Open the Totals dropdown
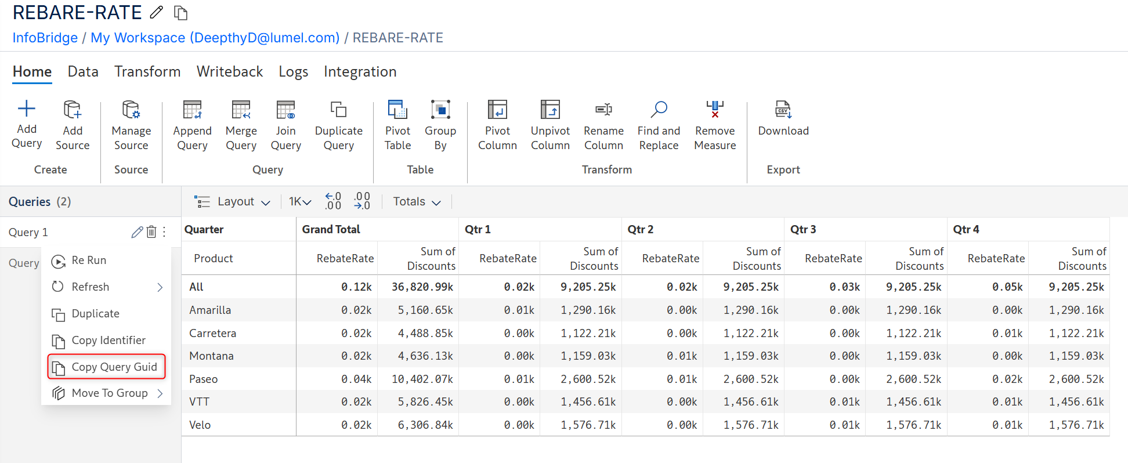The height and width of the screenshot is (463, 1128). (417, 201)
